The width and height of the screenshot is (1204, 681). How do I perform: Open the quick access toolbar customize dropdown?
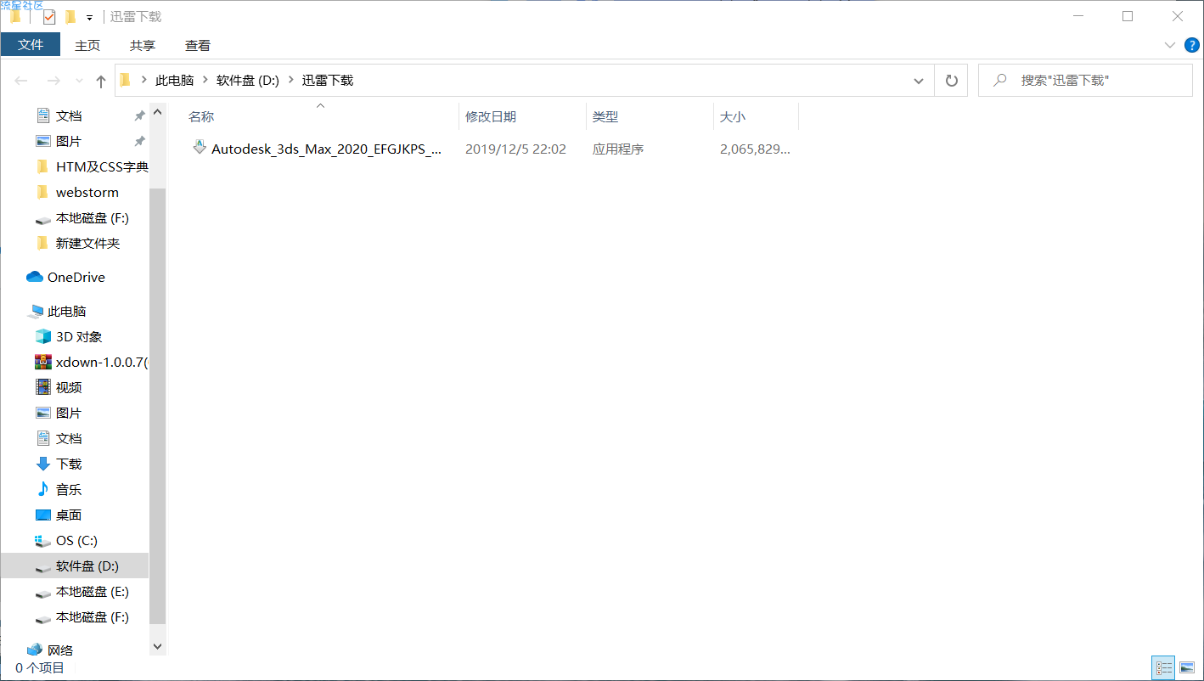pyautogui.click(x=89, y=18)
